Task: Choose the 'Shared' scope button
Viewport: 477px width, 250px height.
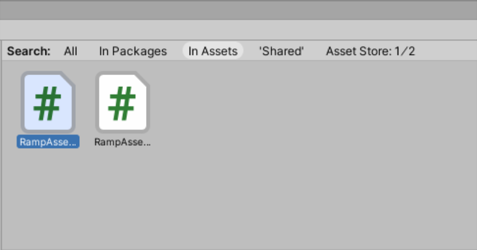Action: coord(281,51)
